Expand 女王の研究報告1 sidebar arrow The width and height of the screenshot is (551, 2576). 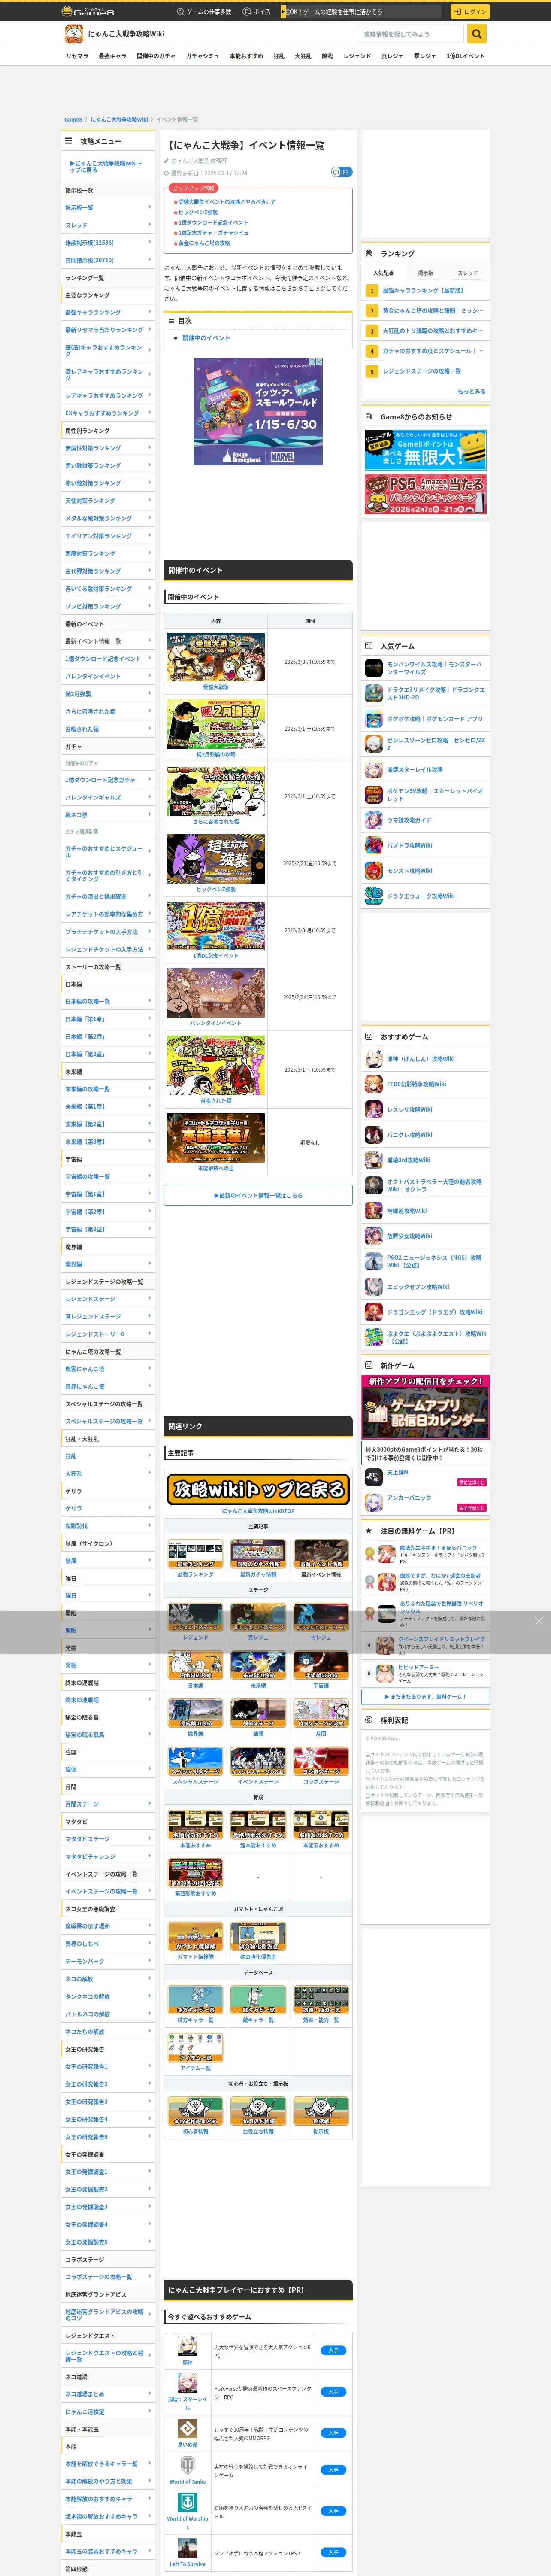pyautogui.click(x=150, y=2066)
